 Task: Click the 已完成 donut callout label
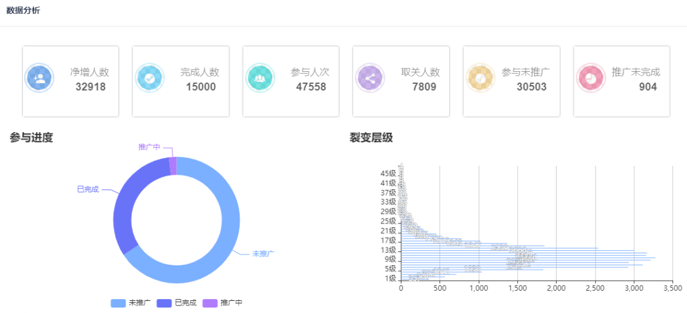point(88,189)
